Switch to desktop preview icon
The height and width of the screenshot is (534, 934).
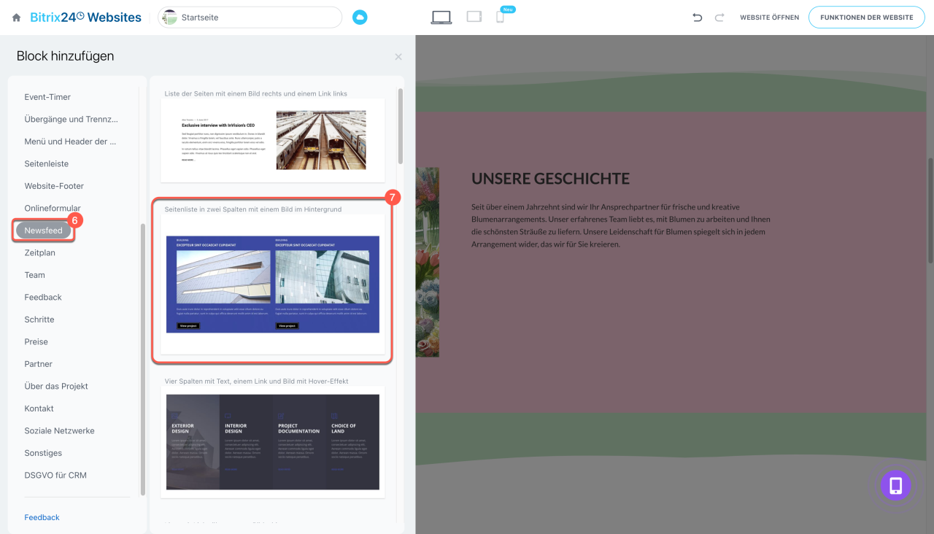(441, 18)
